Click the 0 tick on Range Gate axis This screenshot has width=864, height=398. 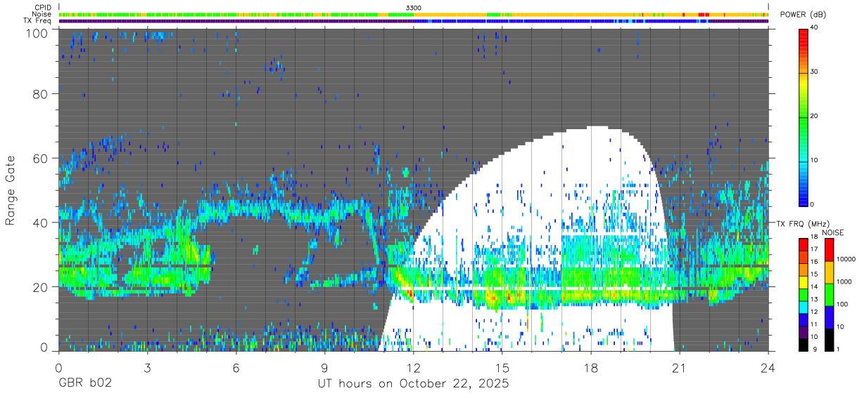(x=44, y=347)
